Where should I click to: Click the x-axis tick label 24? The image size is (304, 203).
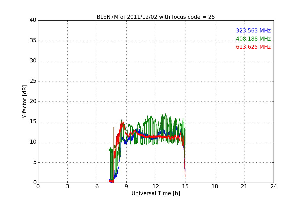pos(274,187)
